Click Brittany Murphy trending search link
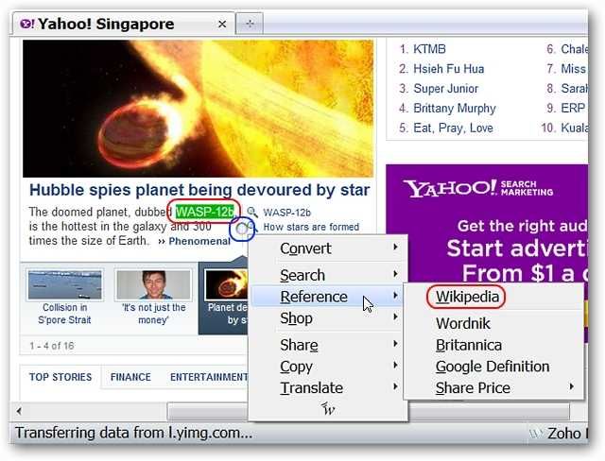Screen dimensions: 605x461 454,109
